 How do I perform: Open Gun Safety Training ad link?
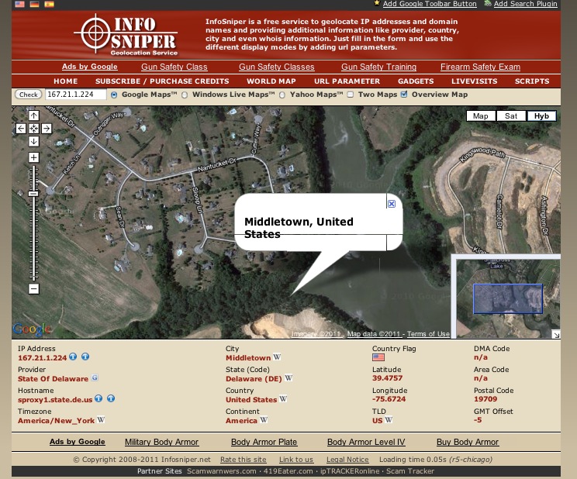[x=378, y=67]
